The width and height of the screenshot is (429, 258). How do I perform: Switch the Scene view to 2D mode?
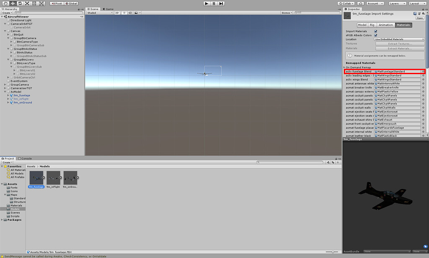pos(118,13)
